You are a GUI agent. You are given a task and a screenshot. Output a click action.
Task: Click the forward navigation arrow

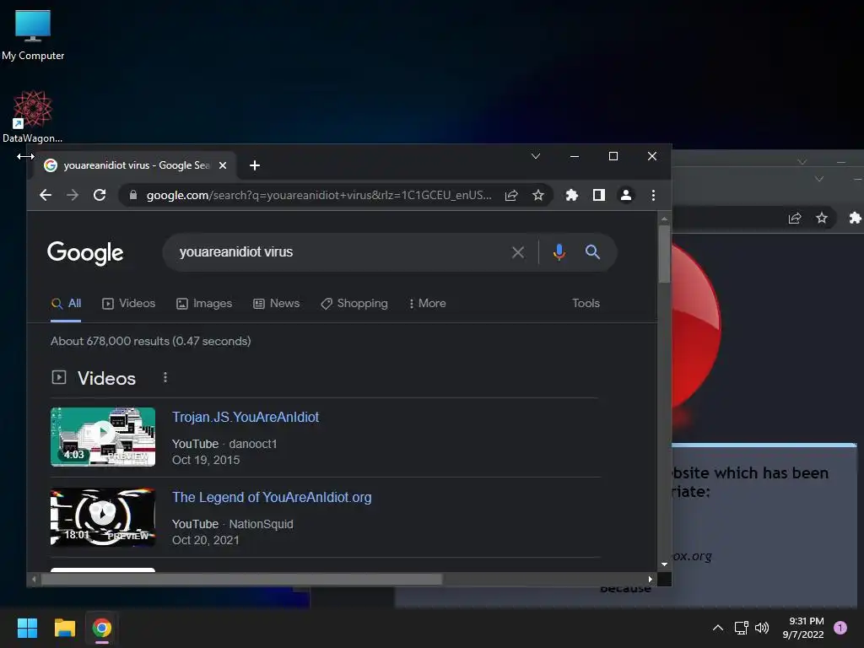pyautogui.click(x=73, y=195)
